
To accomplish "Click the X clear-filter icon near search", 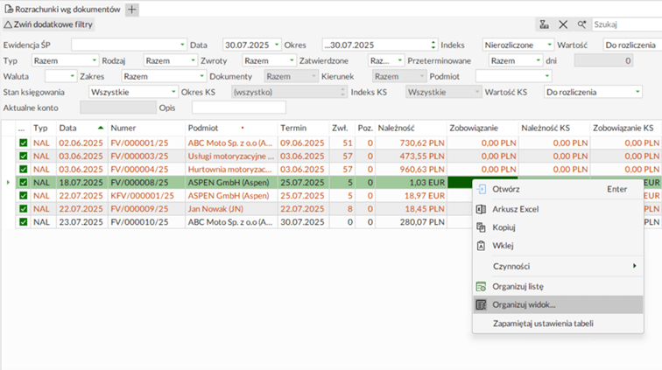I will point(563,24).
